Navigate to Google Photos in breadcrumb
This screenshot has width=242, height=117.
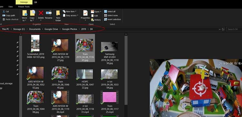tap(69, 29)
